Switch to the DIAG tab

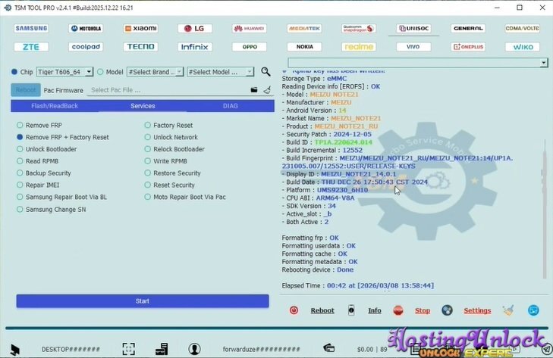tap(231, 106)
